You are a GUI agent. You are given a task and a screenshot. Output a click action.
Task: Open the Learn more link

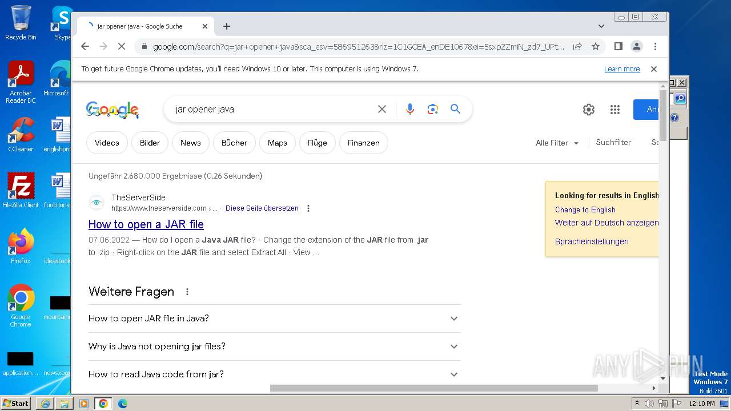coord(622,69)
